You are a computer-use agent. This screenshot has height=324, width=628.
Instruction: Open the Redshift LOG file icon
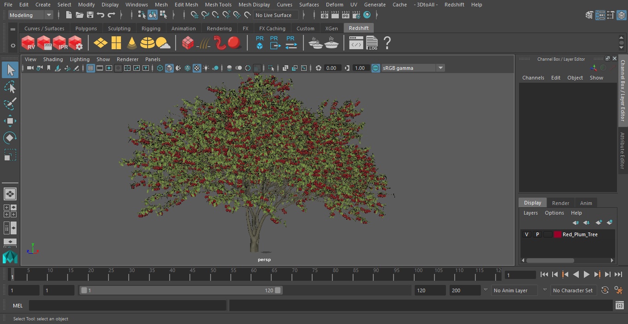pyautogui.click(x=371, y=43)
